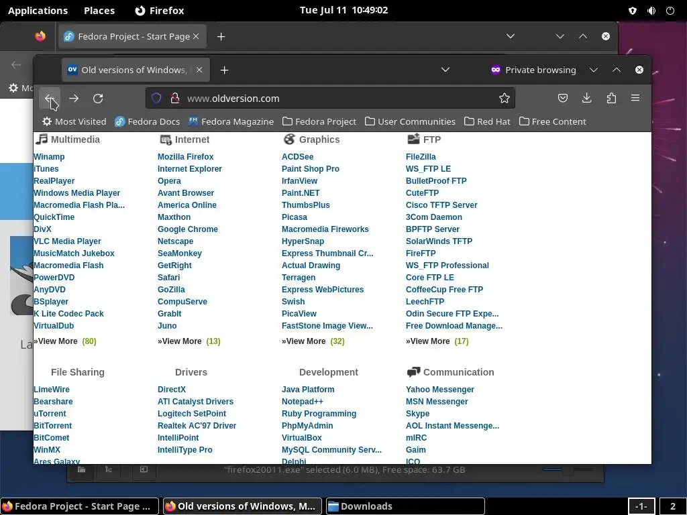Image resolution: width=687 pixels, height=515 pixels.
Task: Open the Pocket save icon
Action: click(x=563, y=98)
